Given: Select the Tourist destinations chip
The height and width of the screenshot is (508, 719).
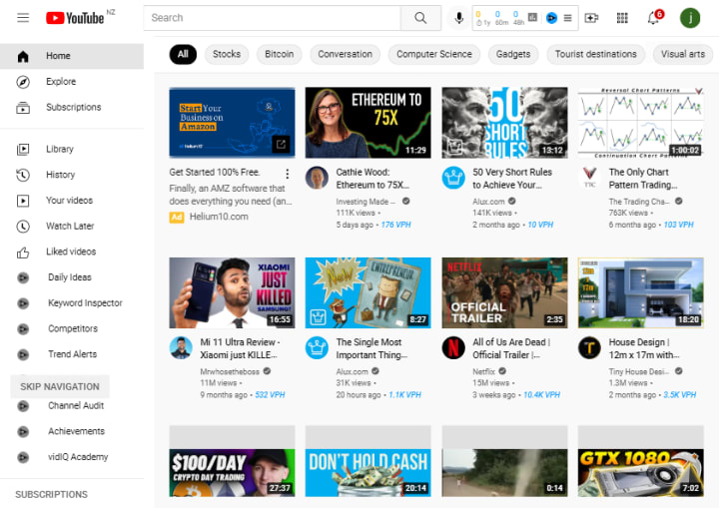Looking at the screenshot, I should [595, 54].
